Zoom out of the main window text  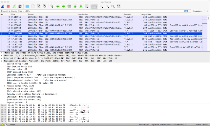click(x=107, y=6)
